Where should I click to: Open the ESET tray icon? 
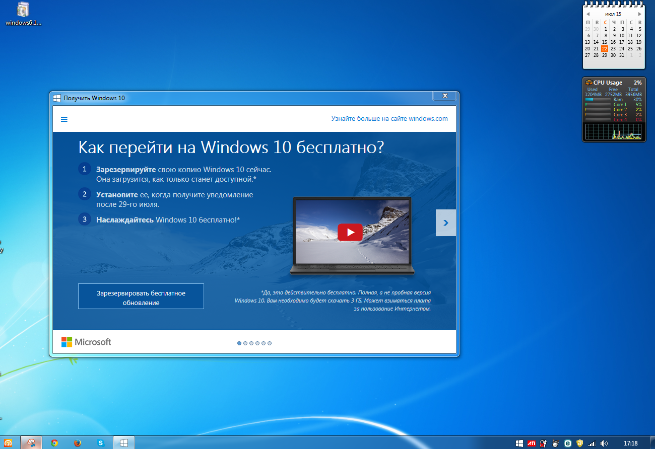568,443
